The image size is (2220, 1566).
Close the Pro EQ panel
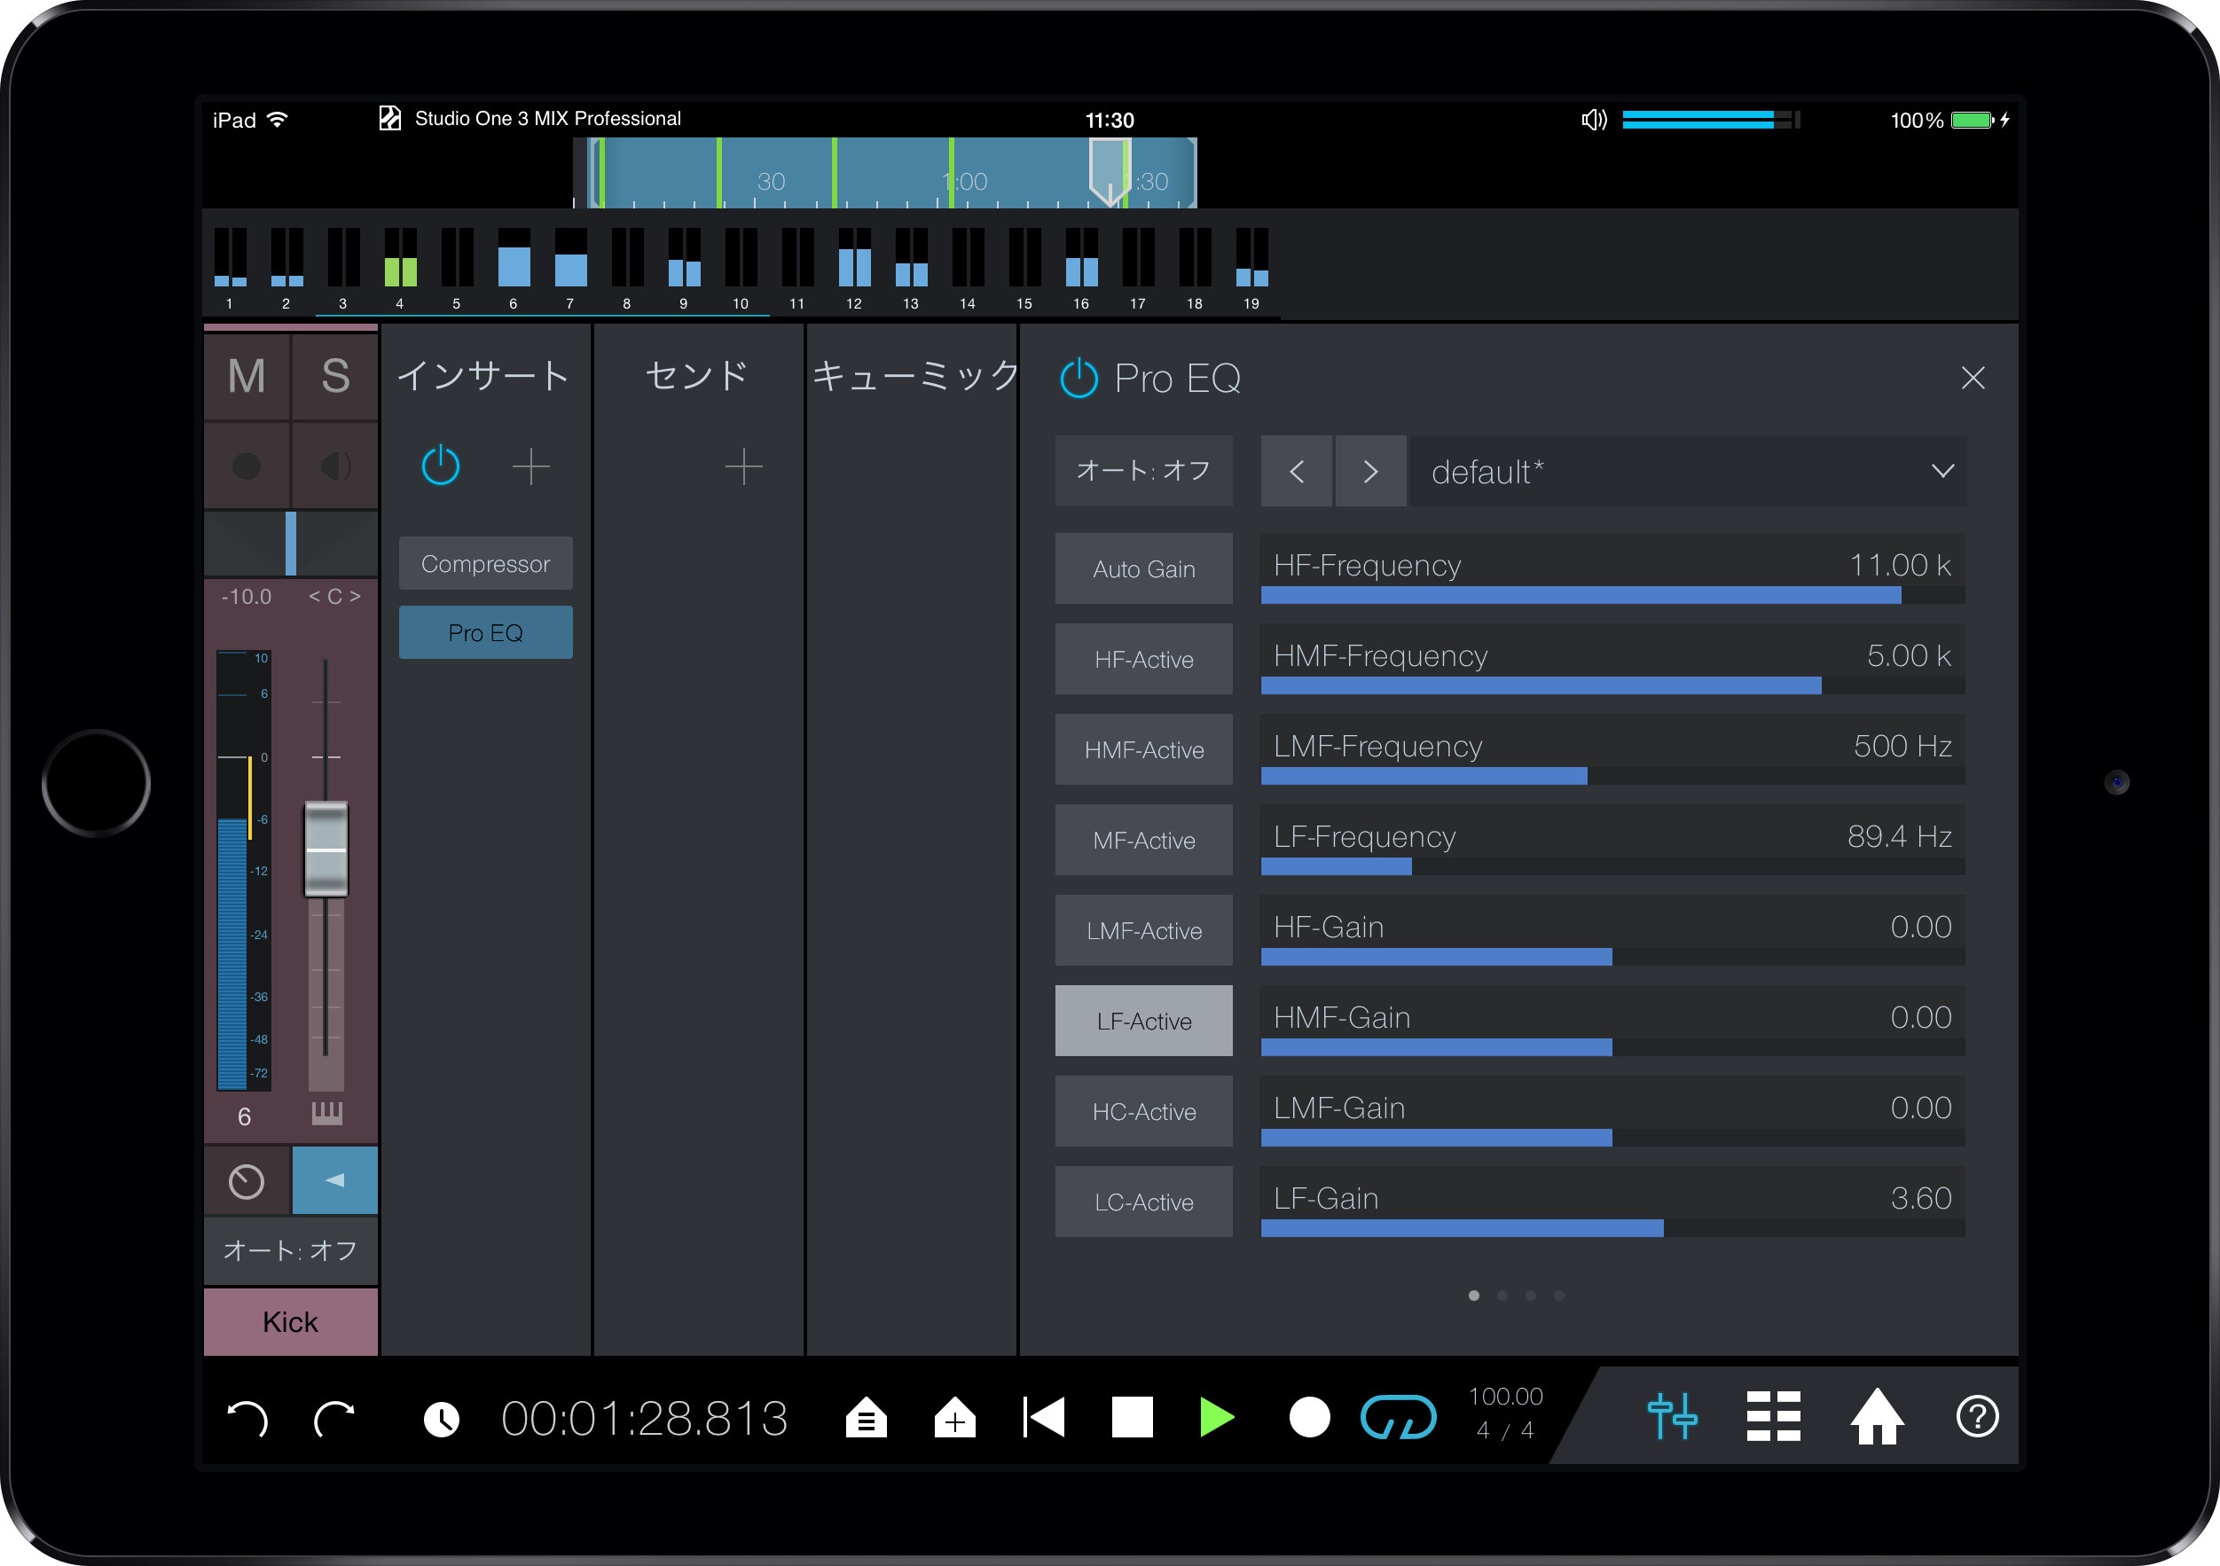(x=1973, y=378)
